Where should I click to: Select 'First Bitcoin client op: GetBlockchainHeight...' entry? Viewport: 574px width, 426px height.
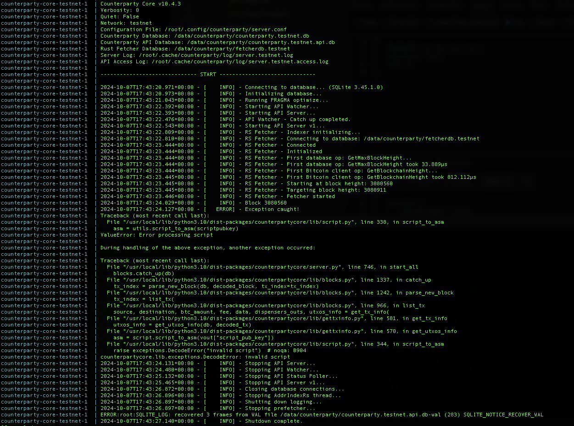click(269, 171)
